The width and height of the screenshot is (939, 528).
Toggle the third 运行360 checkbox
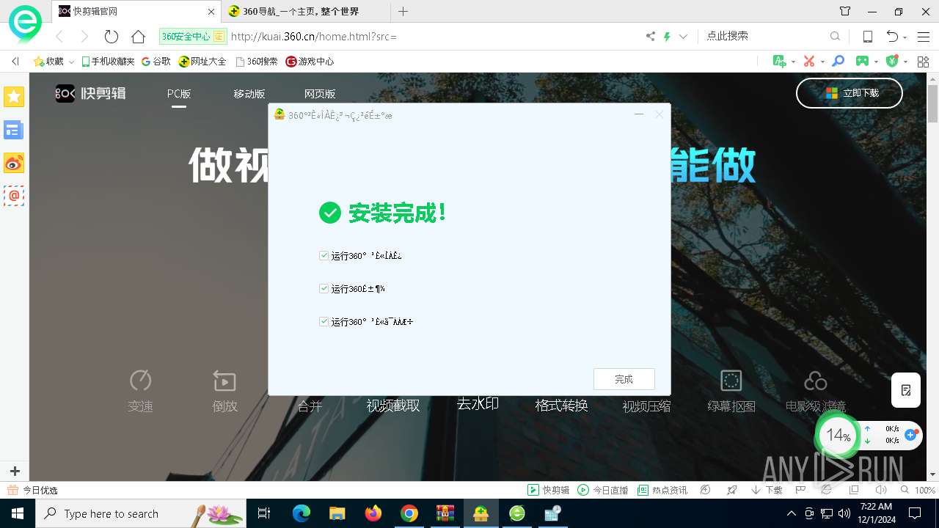tap(324, 321)
